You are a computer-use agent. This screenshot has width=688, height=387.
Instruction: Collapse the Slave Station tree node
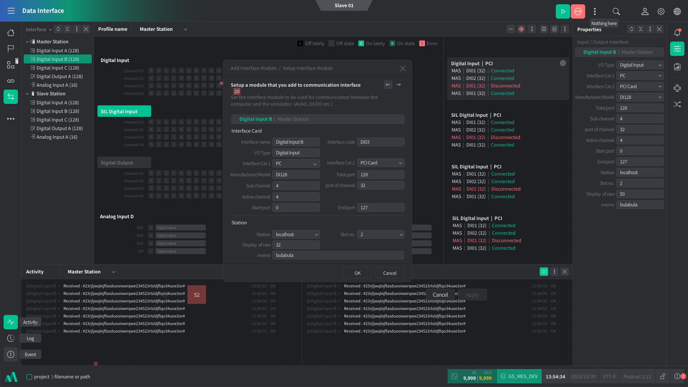pos(27,94)
